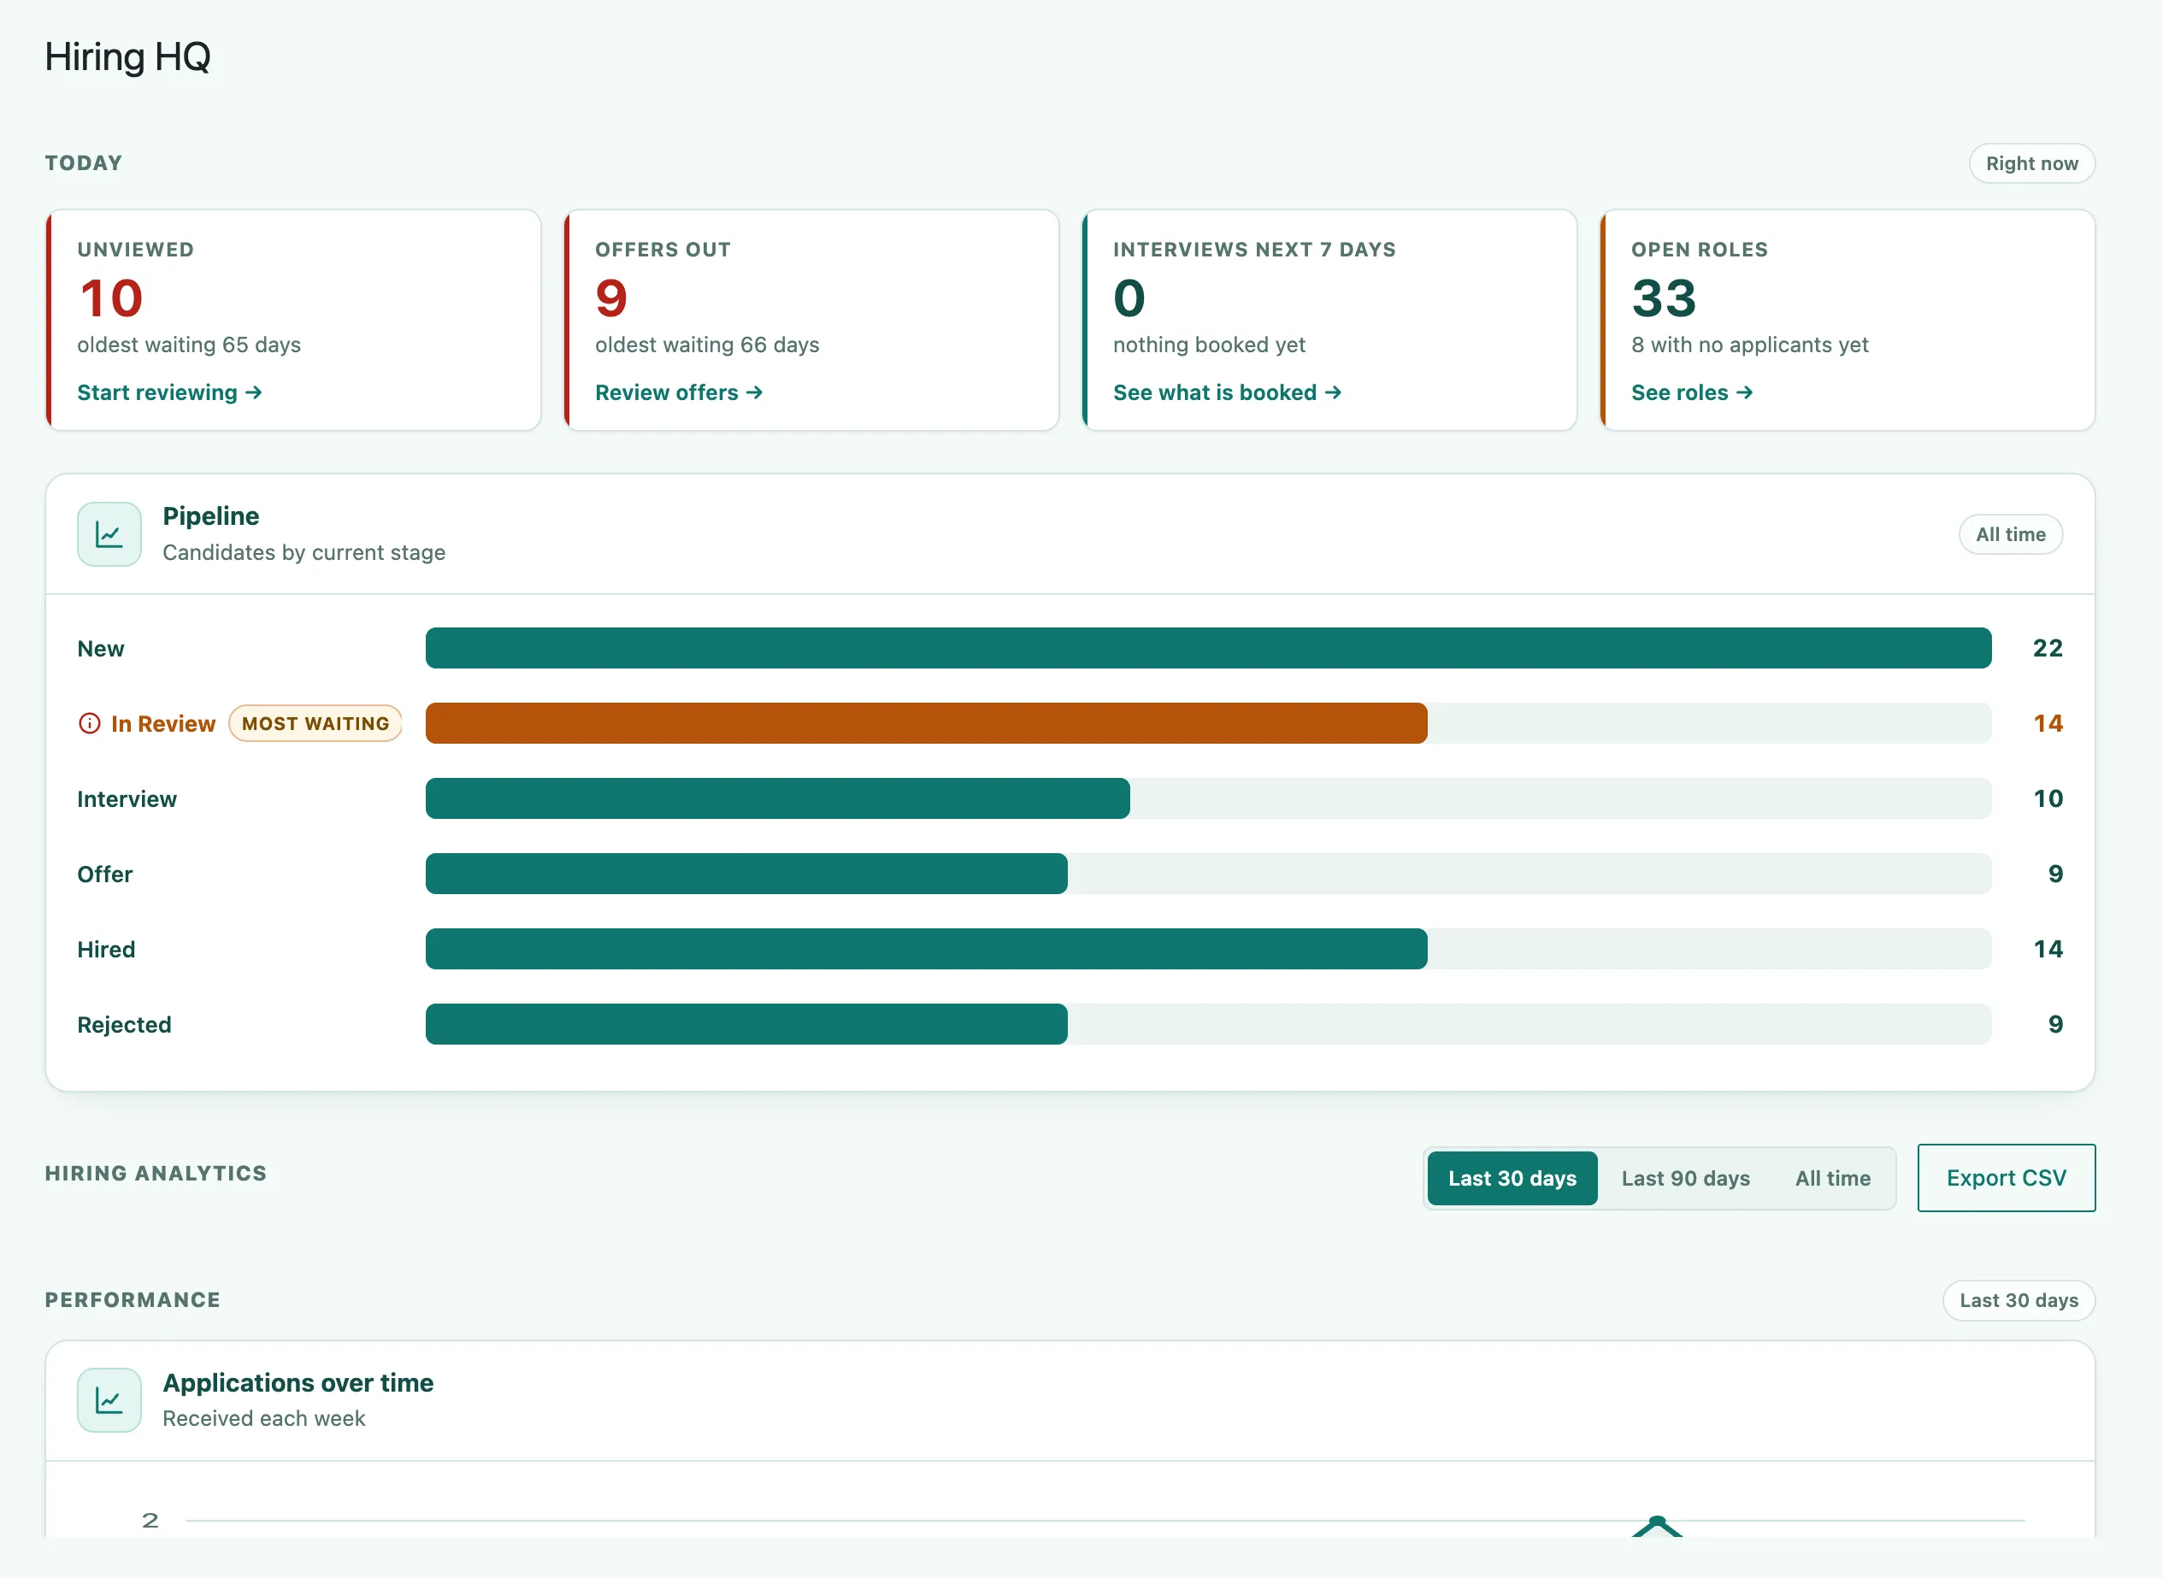Click the orange In Review bar
Image resolution: width=2163 pixels, height=1578 pixels.
[926, 724]
